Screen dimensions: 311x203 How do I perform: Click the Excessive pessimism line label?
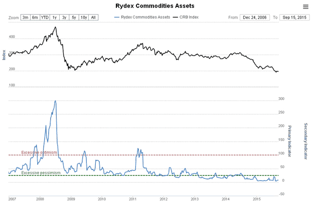tap(41, 172)
